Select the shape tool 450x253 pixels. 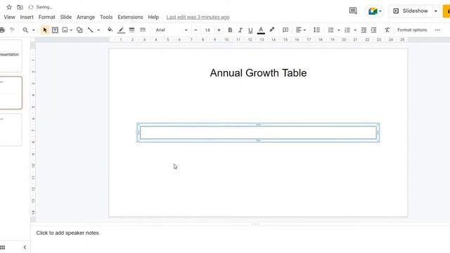coord(79,30)
